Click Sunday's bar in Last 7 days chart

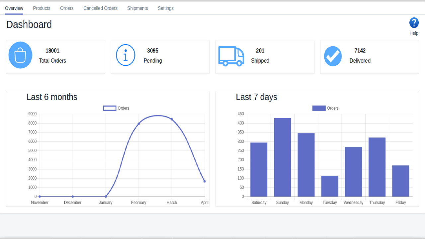click(x=282, y=156)
